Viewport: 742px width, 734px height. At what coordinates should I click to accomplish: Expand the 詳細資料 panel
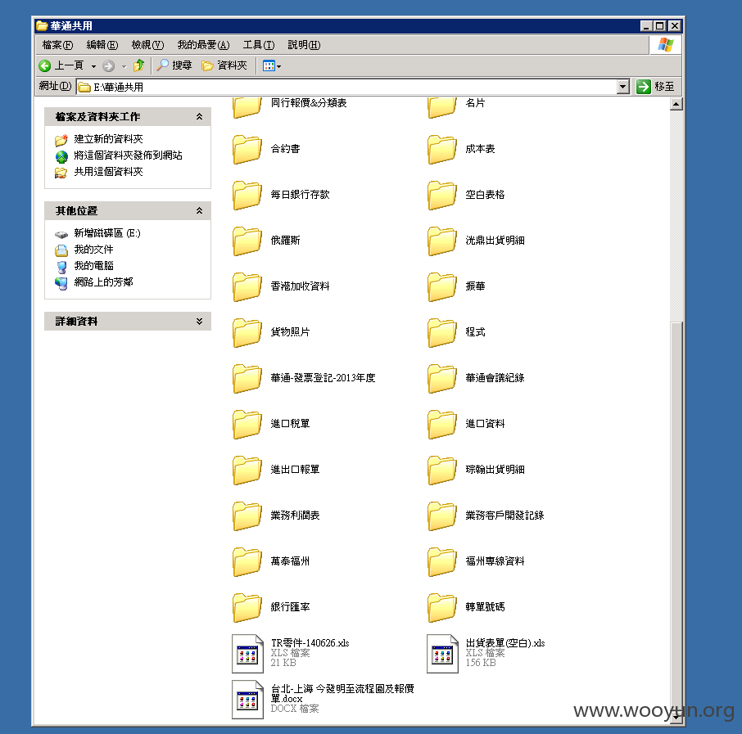(x=199, y=321)
